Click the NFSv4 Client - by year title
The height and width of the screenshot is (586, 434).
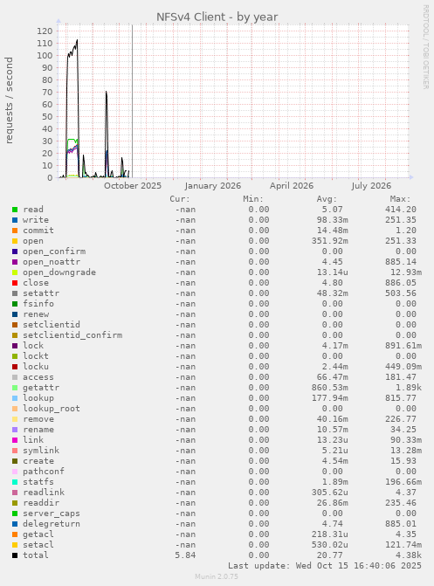[x=217, y=17]
